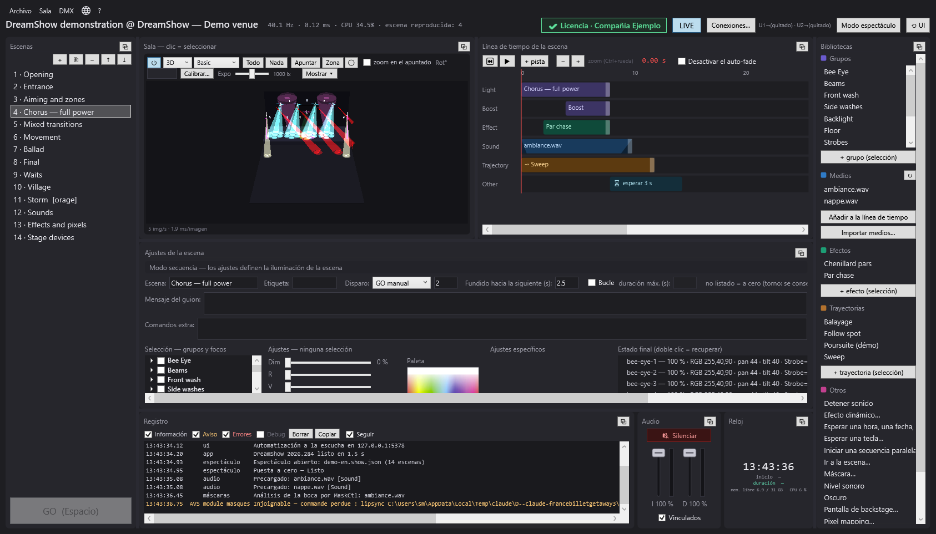Open the question mark help menu

(99, 11)
